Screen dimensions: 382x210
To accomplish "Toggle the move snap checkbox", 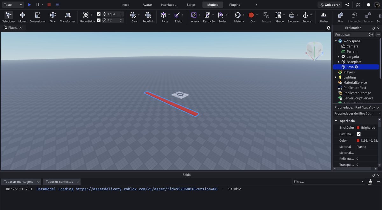I will [99, 14].
